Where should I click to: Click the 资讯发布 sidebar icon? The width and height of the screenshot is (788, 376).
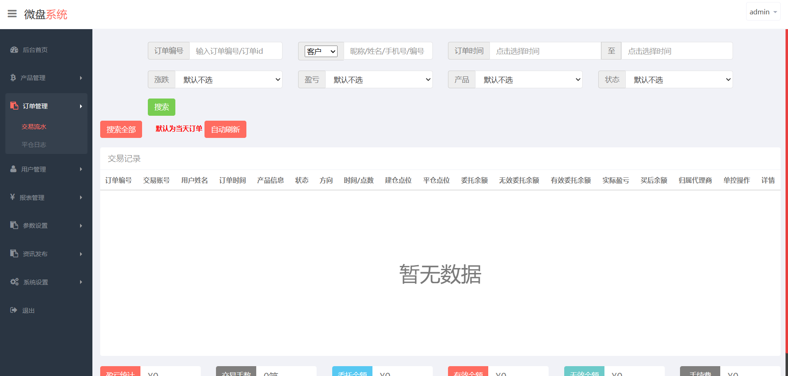pos(14,254)
